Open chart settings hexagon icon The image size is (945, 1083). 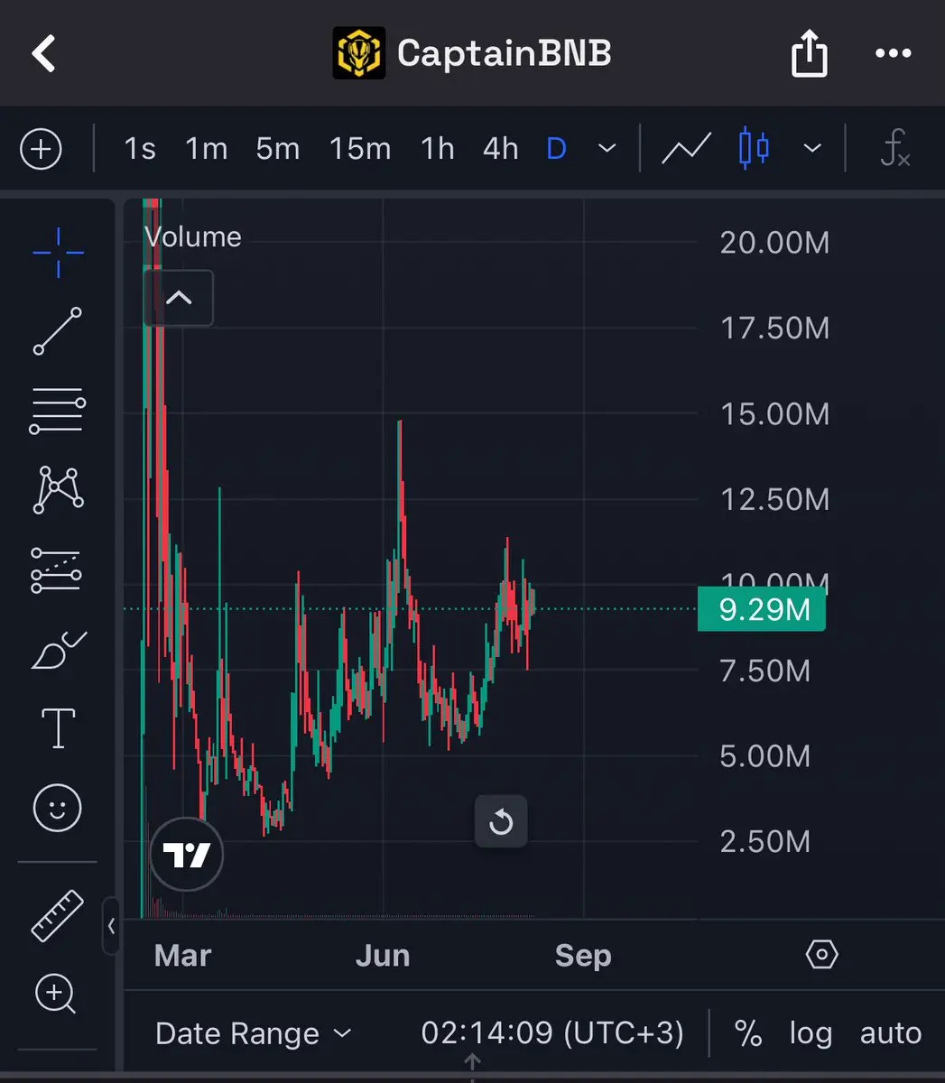(x=821, y=954)
